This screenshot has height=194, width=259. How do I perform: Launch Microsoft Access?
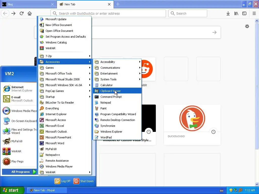(65, 120)
